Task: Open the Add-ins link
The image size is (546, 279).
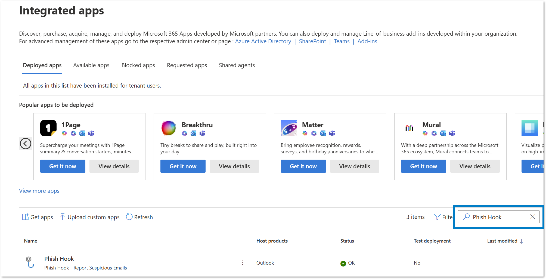Action: (x=367, y=41)
